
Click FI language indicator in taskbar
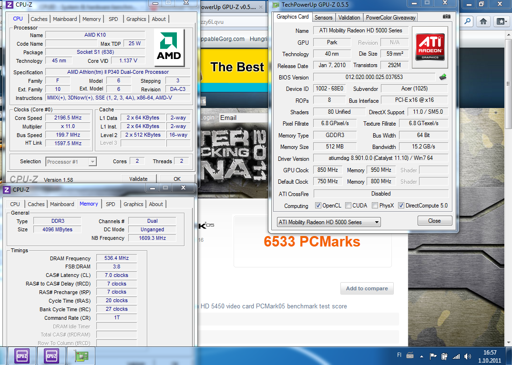pyautogui.click(x=399, y=355)
